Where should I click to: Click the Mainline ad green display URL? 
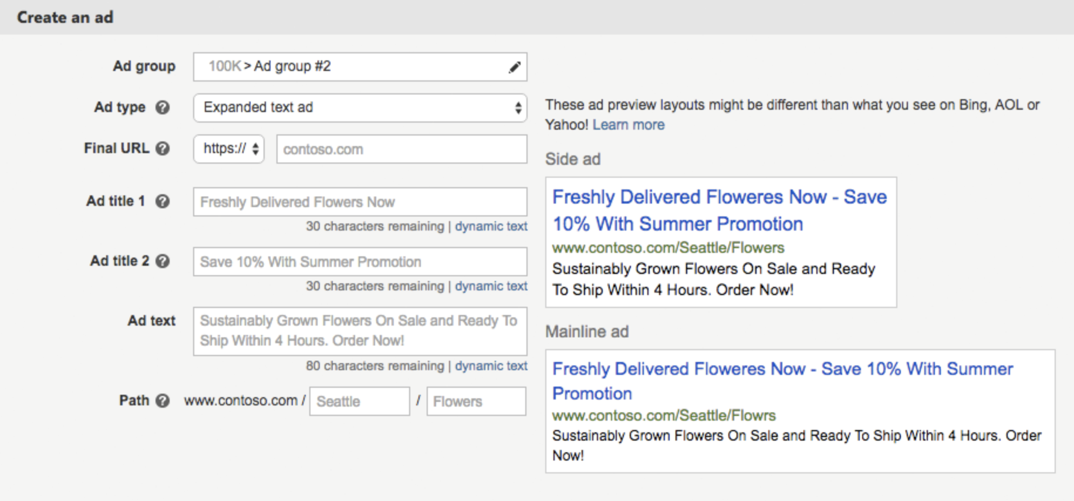tap(664, 415)
